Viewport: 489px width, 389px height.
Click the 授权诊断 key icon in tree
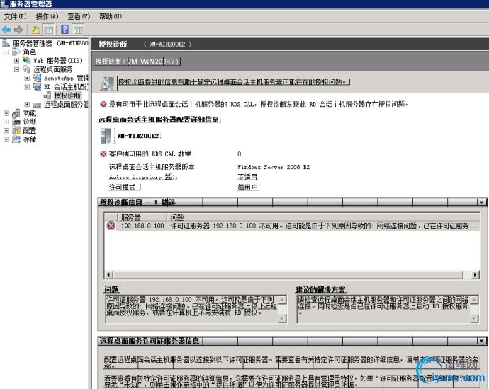point(47,95)
